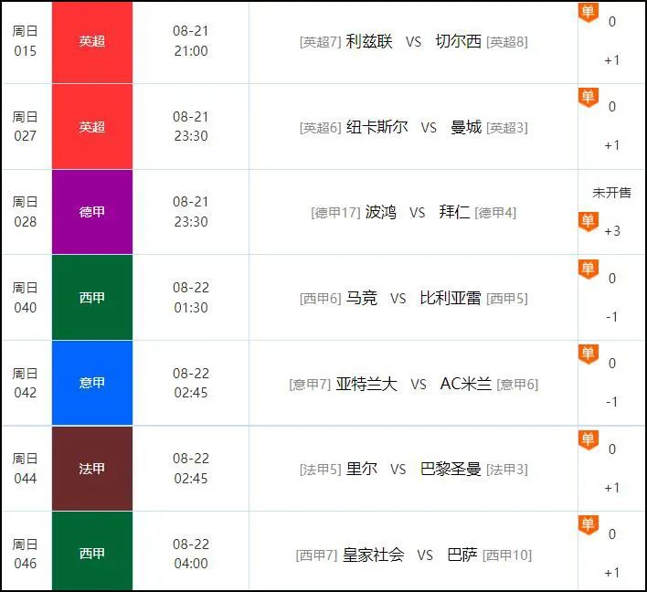Click the +3 handicap in 波鸿 row
The height and width of the screenshot is (592, 647).
tap(612, 231)
